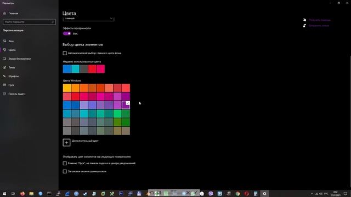Viewport: 351px width, 197px height.
Task: Open Google Chrome from the taskbar
Action: (x=237, y=194)
